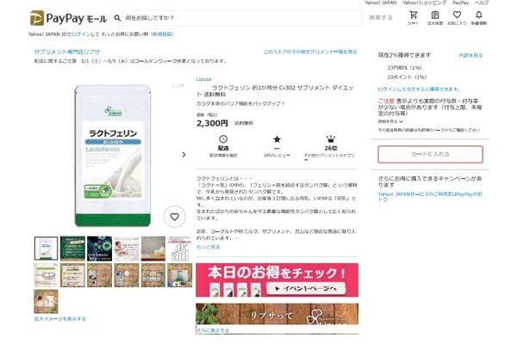Click the review star icon
This screenshot has height=344, width=517.
[x=277, y=138]
